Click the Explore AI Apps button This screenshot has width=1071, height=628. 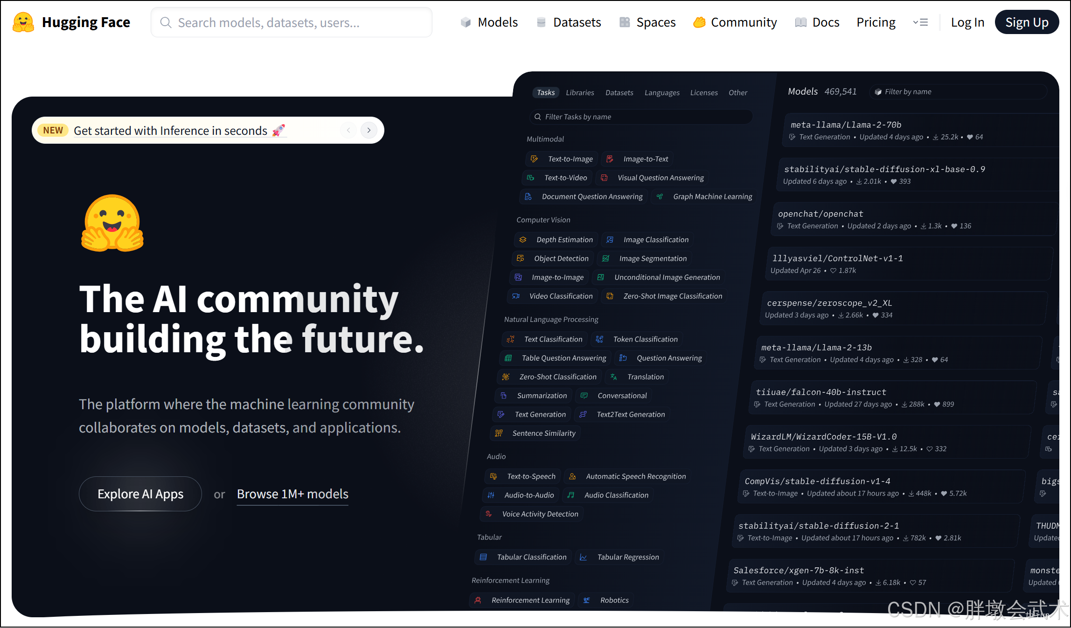click(x=140, y=494)
